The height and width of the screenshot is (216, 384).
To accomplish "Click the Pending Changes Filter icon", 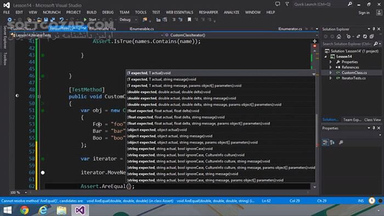I will coord(348,36).
